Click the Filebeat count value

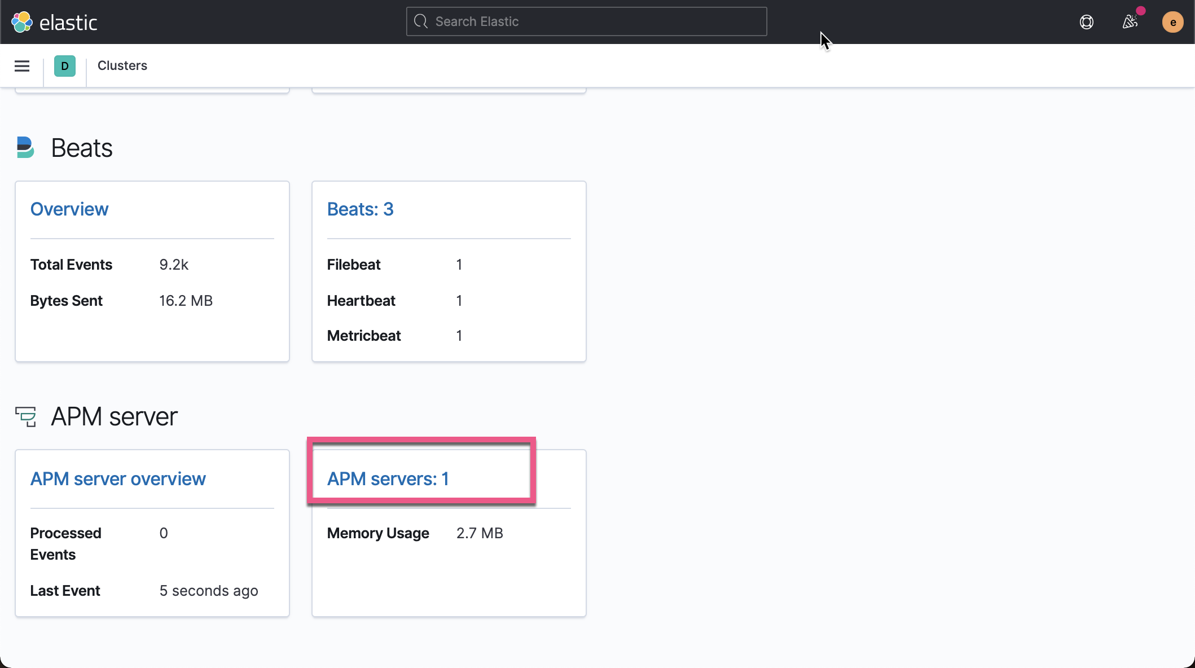coord(459,264)
